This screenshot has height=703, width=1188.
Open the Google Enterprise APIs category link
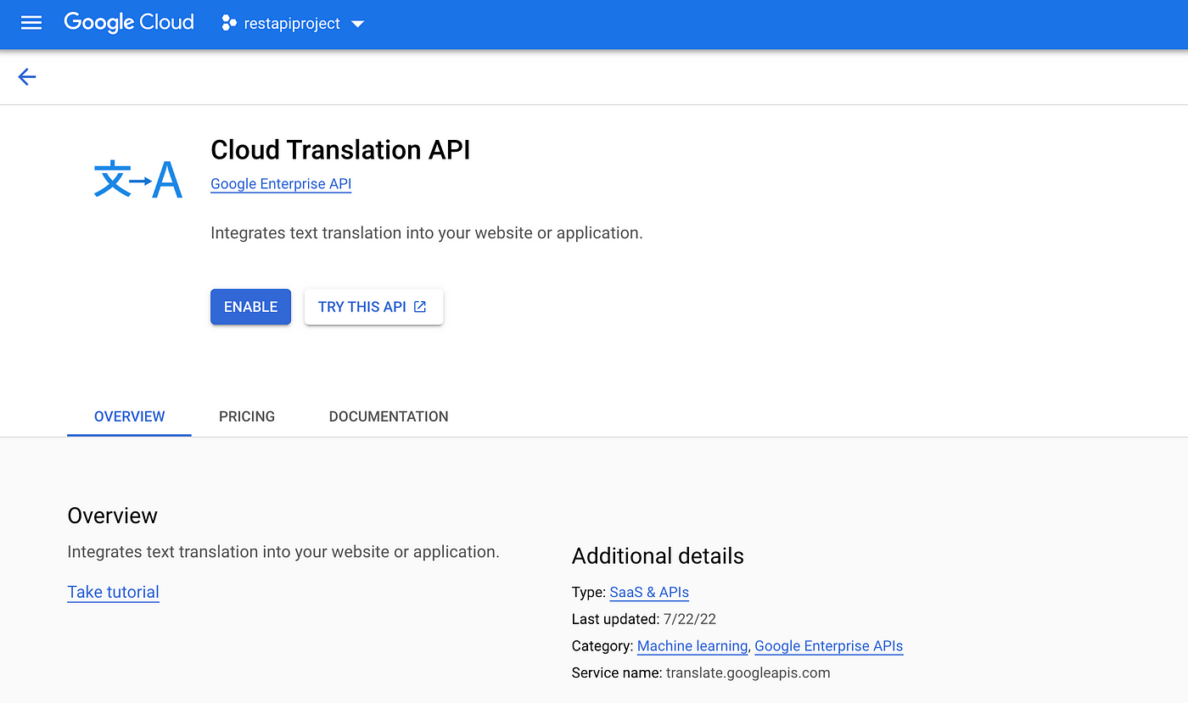pyautogui.click(x=829, y=646)
